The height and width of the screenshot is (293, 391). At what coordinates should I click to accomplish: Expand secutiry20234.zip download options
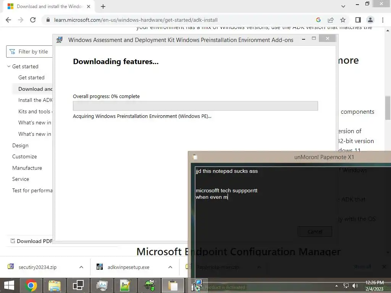click(81, 267)
